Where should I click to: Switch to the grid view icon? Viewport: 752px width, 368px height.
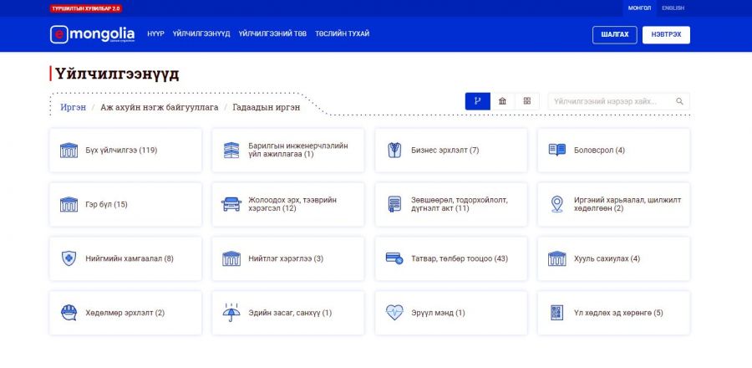click(x=526, y=101)
